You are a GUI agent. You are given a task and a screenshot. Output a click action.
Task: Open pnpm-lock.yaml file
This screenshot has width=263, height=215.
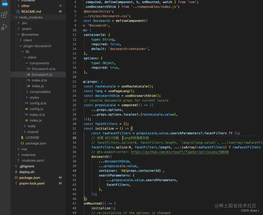32,184
